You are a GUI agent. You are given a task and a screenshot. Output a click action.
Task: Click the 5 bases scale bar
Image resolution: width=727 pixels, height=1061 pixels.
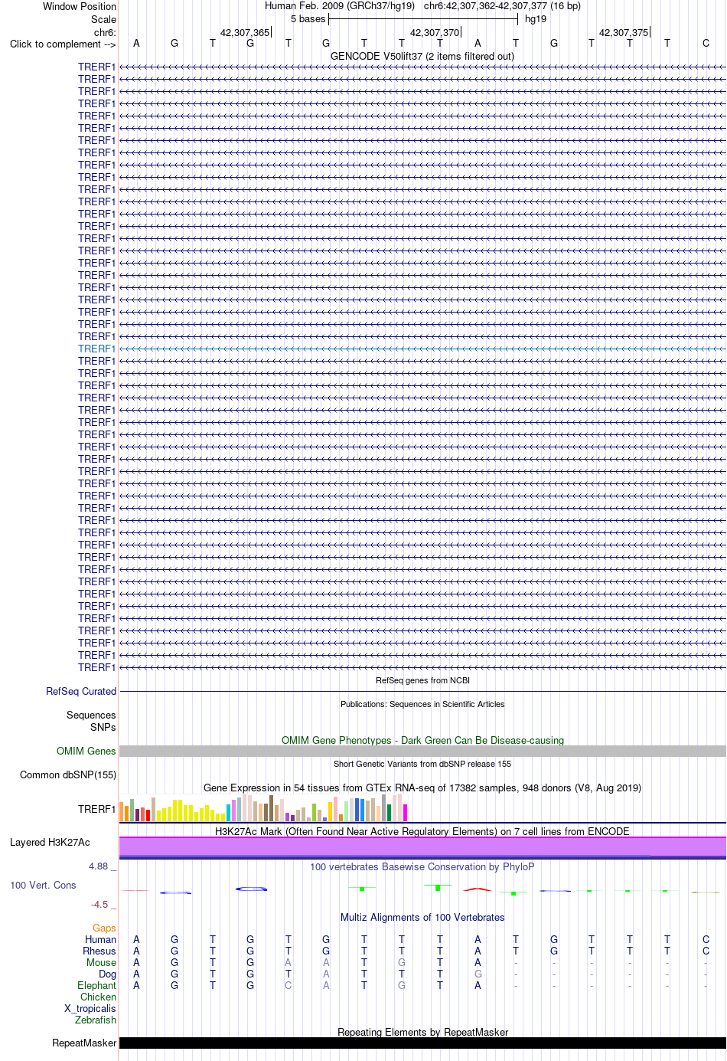[423, 19]
